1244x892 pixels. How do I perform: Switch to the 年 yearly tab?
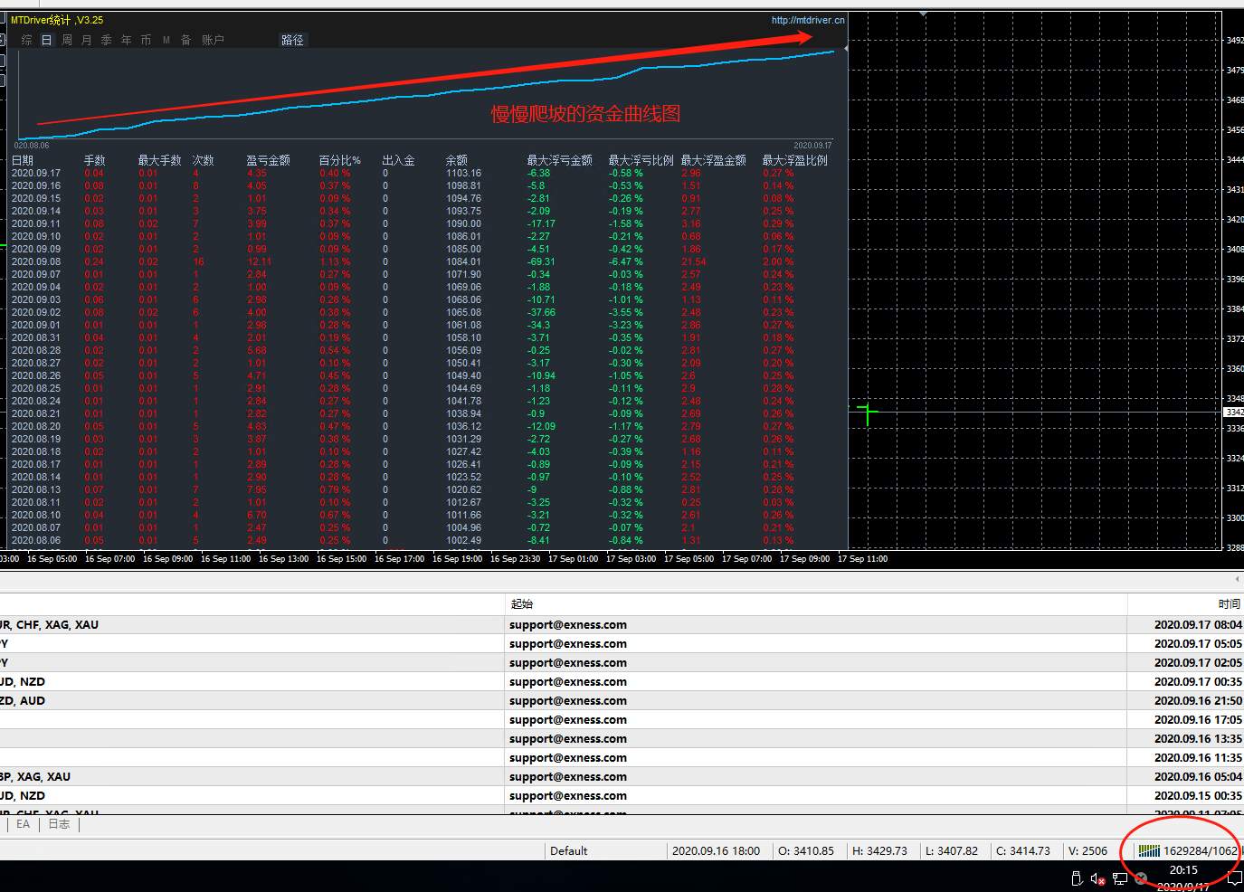click(x=127, y=40)
